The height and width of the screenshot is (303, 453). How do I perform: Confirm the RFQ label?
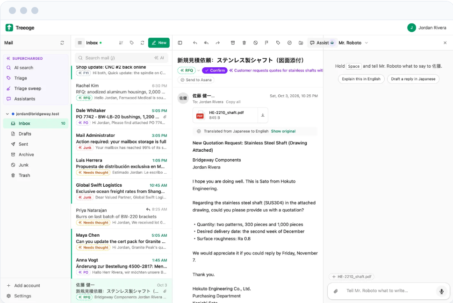[x=215, y=70]
